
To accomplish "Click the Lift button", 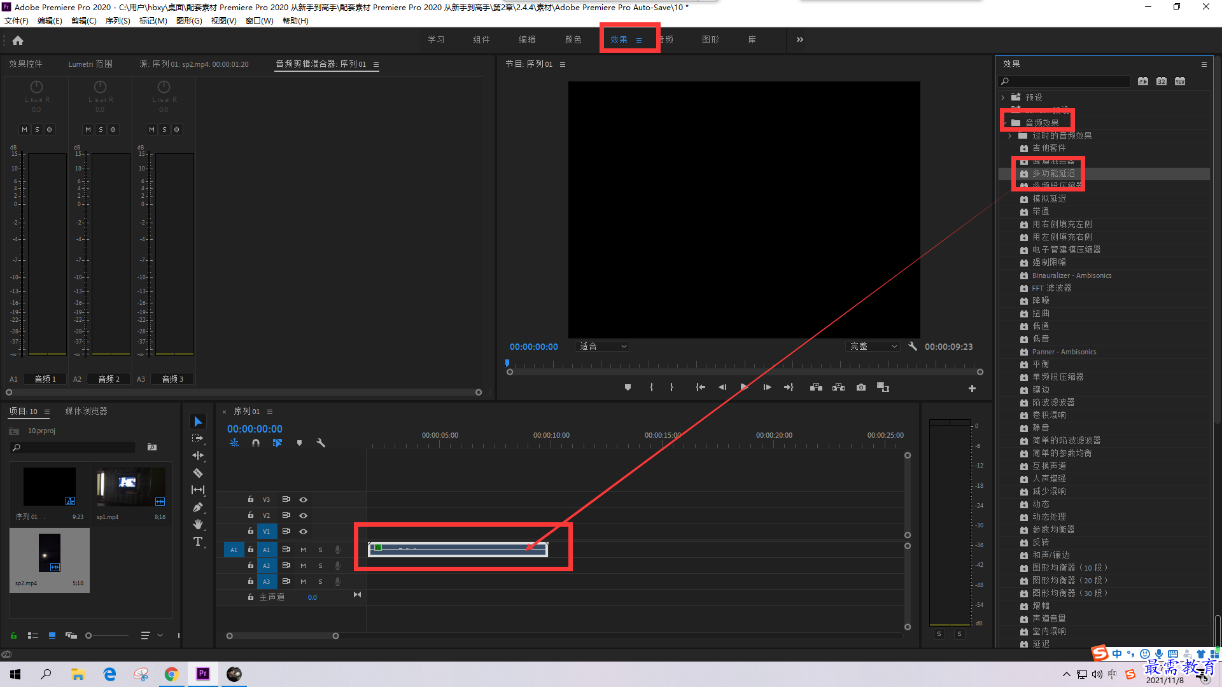I will point(816,387).
